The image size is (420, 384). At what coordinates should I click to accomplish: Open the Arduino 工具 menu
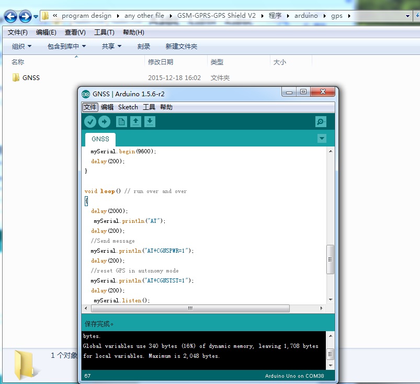coord(149,107)
